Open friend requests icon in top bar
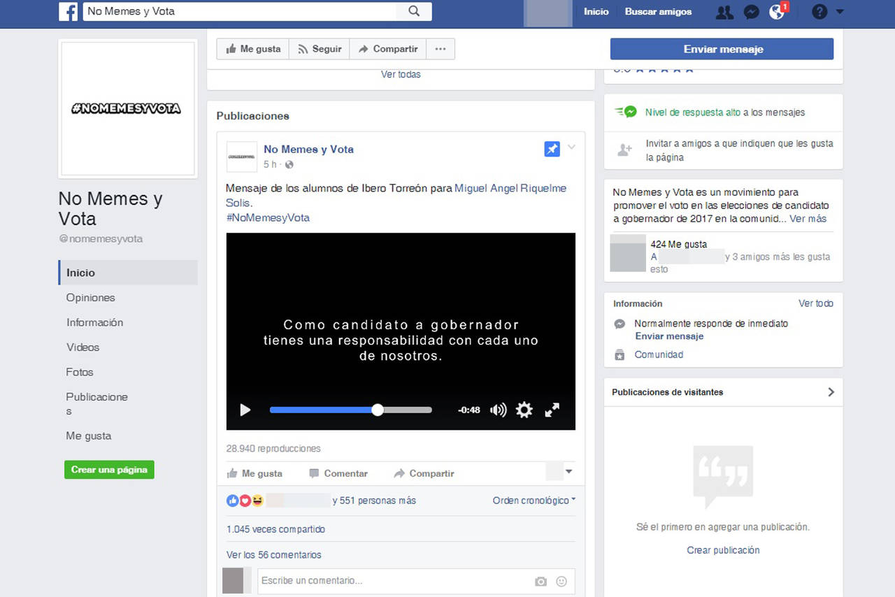This screenshot has height=597, width=895. point(724,12)
